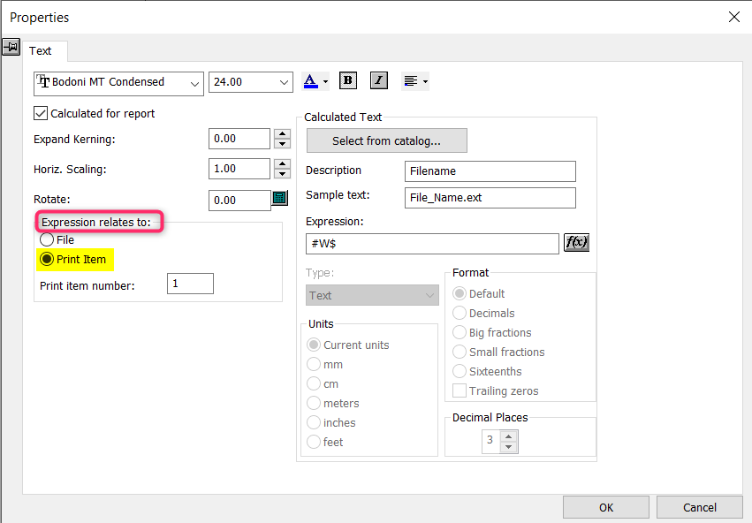
Task: Increase Expand Kerning with the up stepper
Action: [x=280, y=133]
